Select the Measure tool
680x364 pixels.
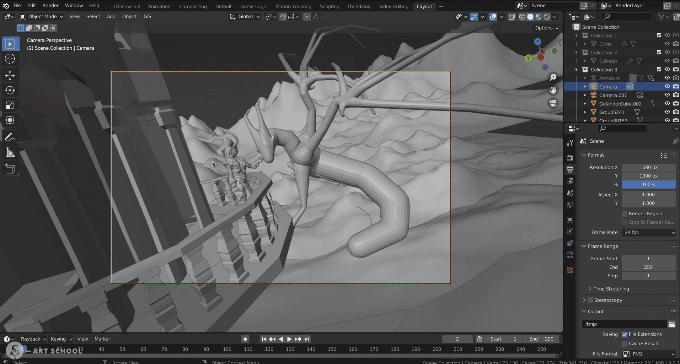pos(10,152)
